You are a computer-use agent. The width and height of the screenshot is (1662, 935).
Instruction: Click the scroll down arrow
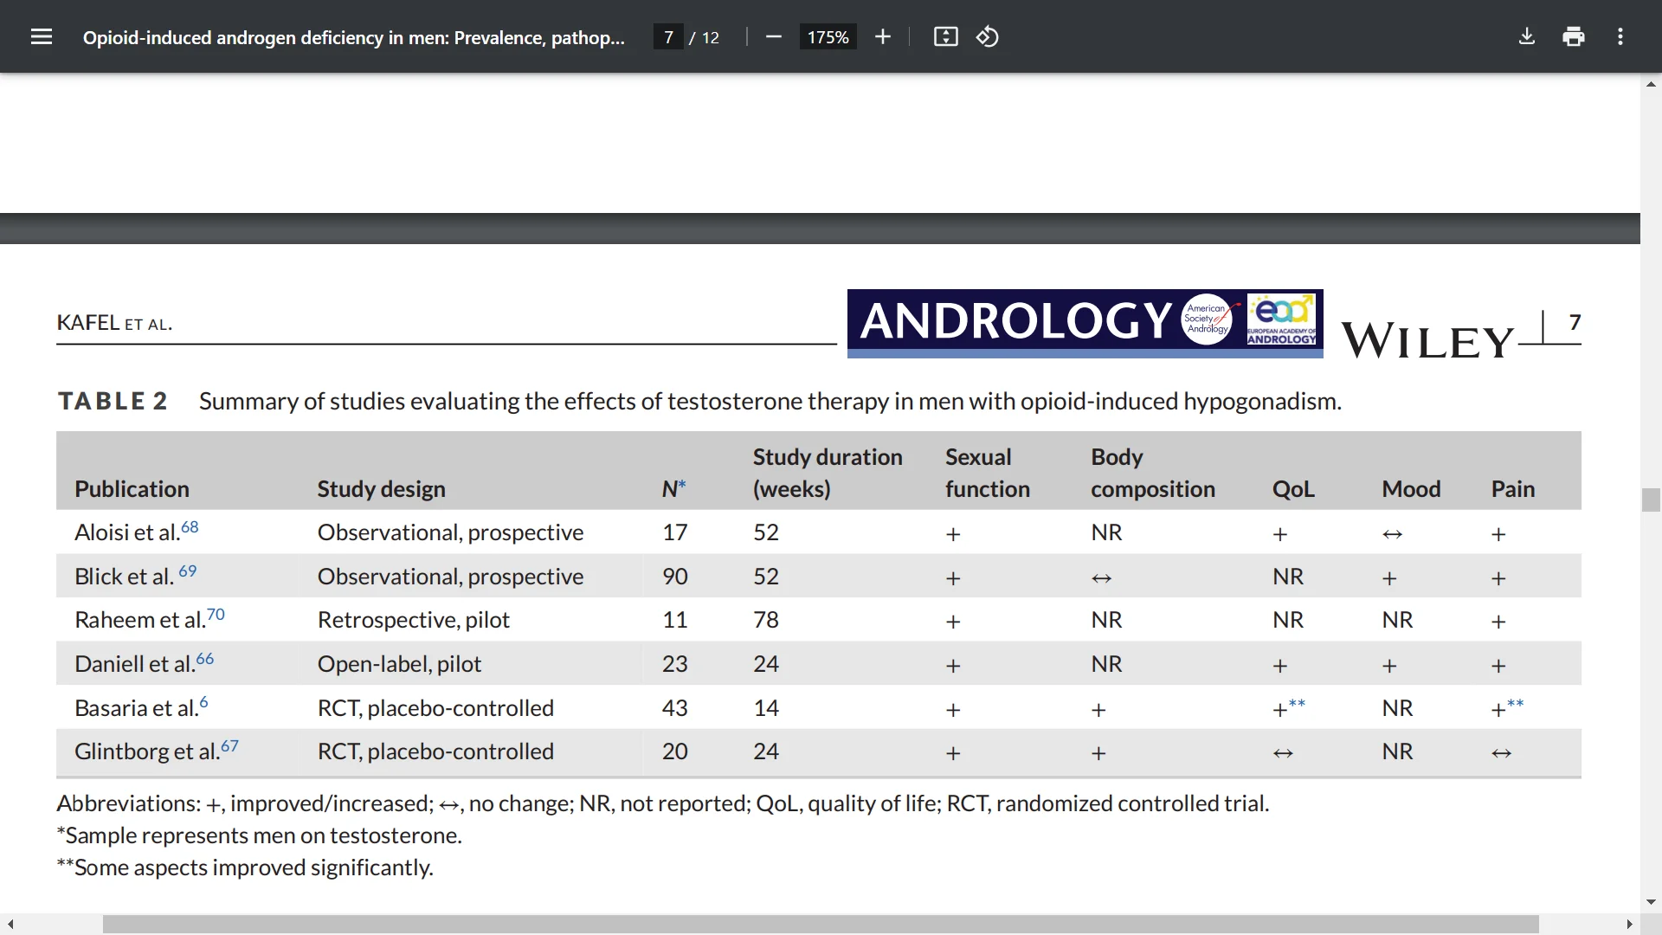[x=1651, y=901]
